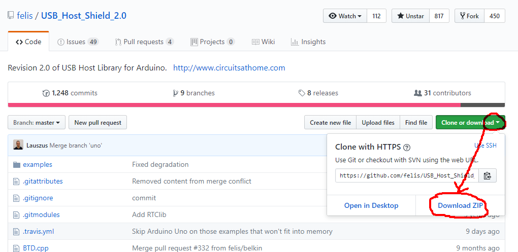The height and width of the screenshot is (252, 518).
Task: Expand the Branch: master selector
Action: pyautogui.click(x=37, y=122)
